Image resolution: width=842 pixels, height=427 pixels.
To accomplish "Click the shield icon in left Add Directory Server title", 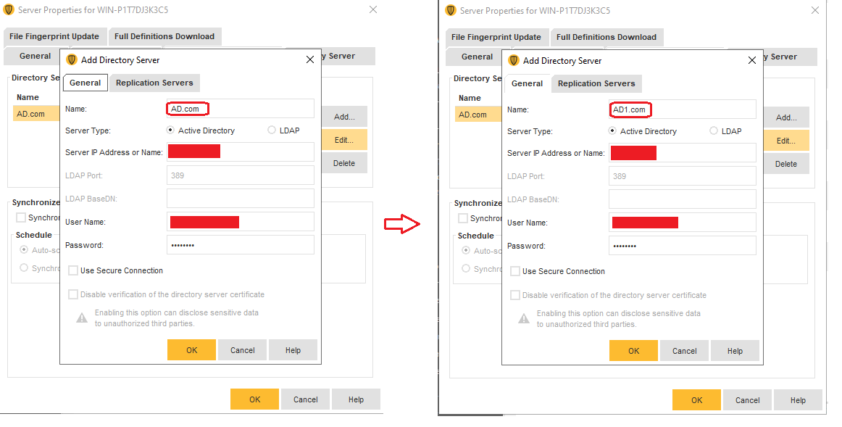I will (72, 60).
